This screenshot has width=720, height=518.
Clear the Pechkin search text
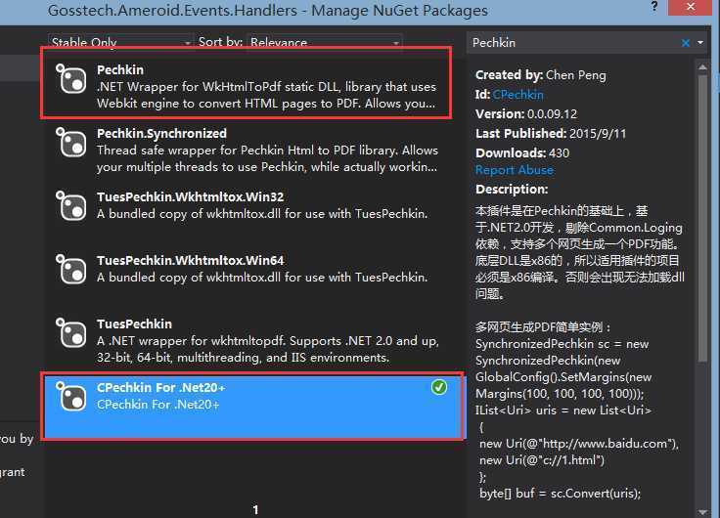(686, 43)
